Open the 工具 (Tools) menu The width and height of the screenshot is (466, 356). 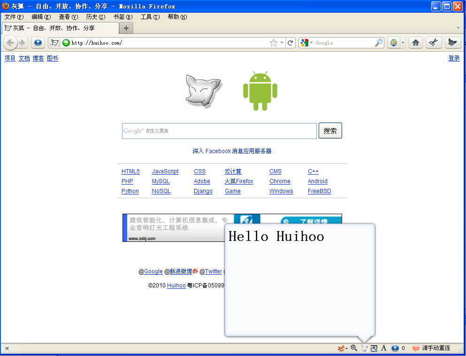[x=150, y=17]
